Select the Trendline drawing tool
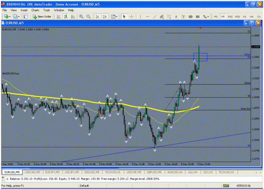Viewport: 264px width, 189px height. 155,16
